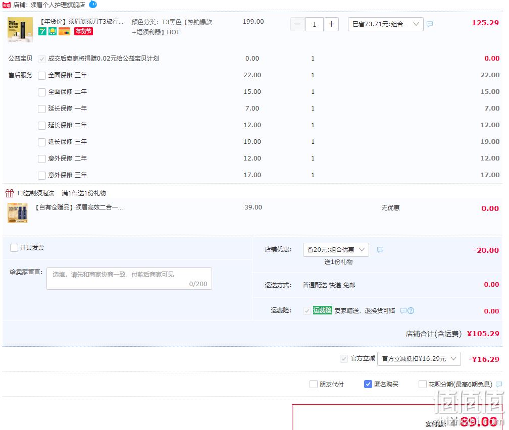The image size is (509, 430).
Task: Decrease the quantity with the minus button
Action: 297,24
